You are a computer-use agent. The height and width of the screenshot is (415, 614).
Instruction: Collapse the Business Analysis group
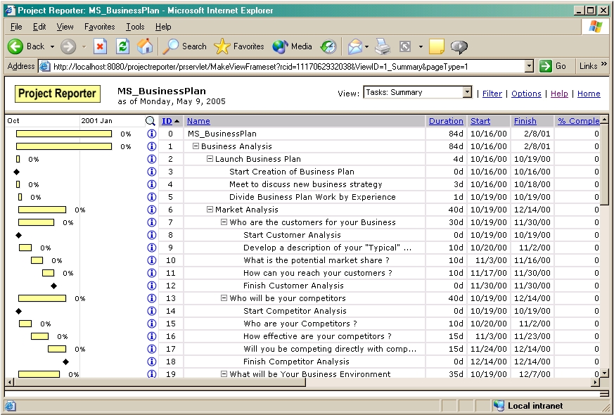(196, 146)
